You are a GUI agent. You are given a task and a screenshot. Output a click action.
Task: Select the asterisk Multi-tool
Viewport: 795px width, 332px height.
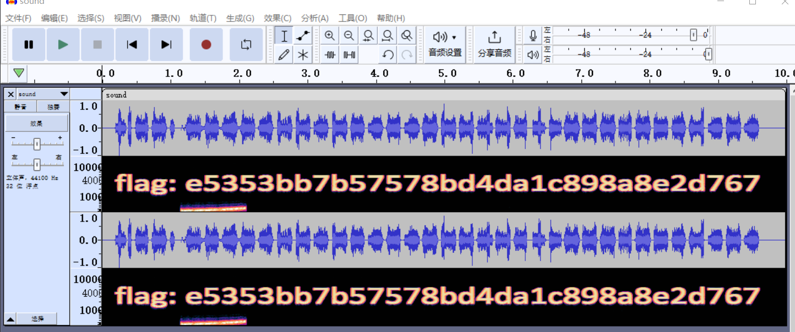pos(302,54)
